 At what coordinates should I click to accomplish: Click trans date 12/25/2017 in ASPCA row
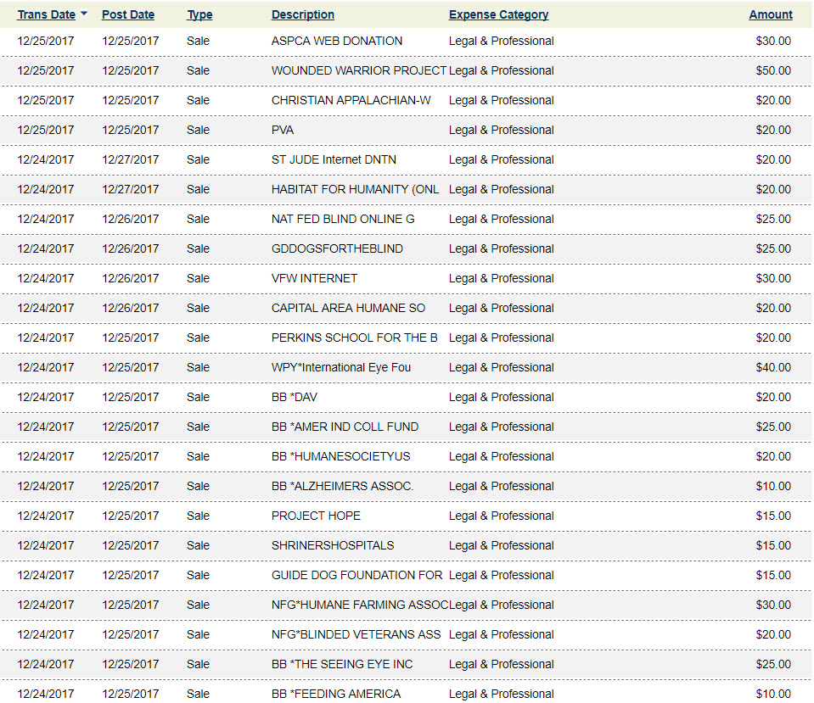click(x=46, y=41)
